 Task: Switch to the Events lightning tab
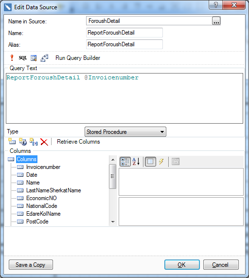(161, 162)
